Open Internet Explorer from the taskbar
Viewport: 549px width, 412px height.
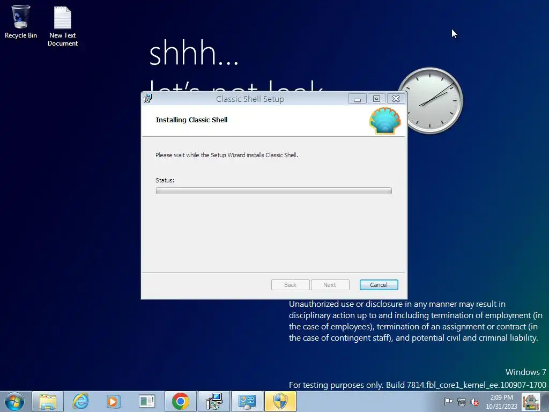coord(80,401)
